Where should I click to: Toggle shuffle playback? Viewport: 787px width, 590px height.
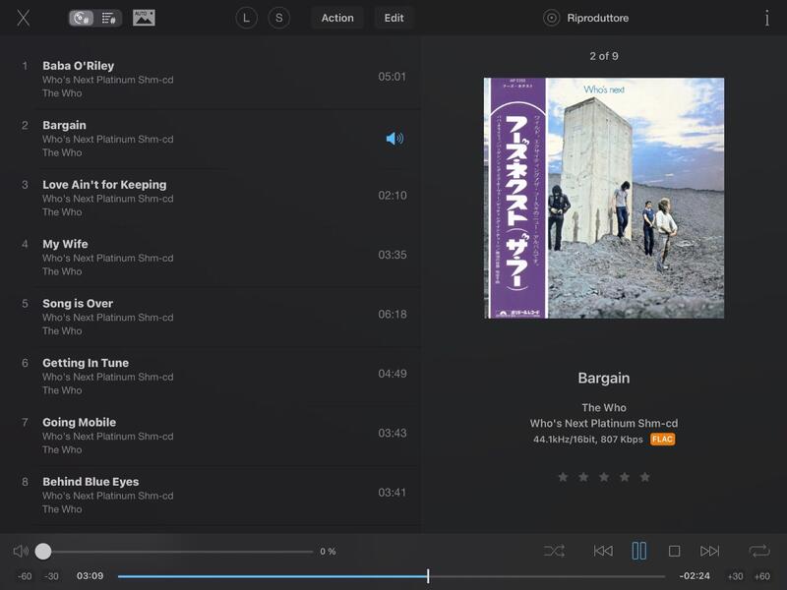554,552
